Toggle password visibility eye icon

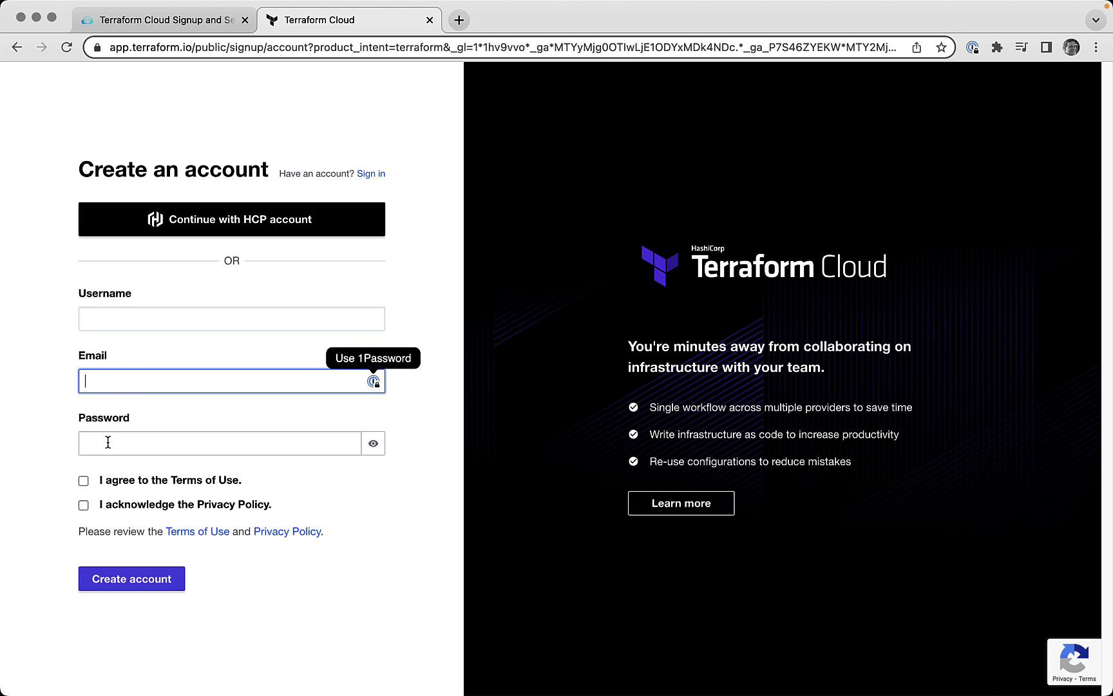pos(373,443)
